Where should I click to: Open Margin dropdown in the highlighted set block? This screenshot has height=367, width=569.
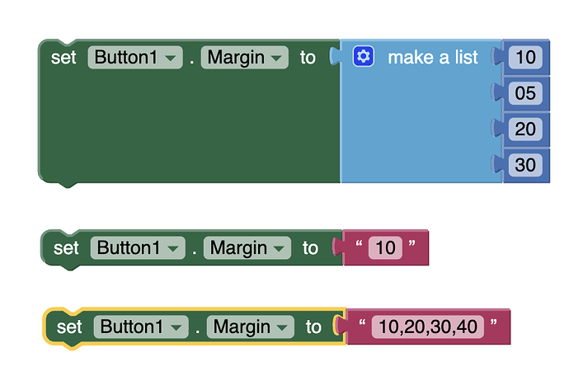pos(251,327)
